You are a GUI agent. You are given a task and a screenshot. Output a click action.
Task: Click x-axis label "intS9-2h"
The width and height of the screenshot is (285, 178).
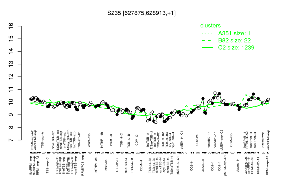(x=111, y=140)
